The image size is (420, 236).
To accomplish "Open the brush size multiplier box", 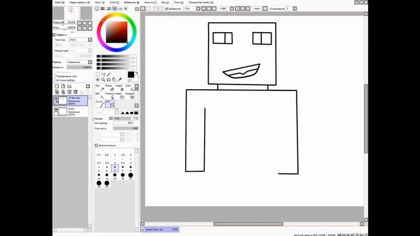I will coord(111,118).
